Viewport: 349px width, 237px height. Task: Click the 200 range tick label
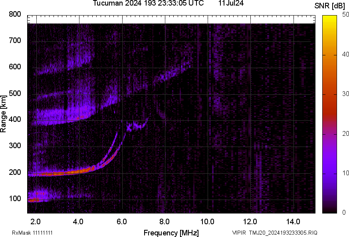tap(15, 172)
